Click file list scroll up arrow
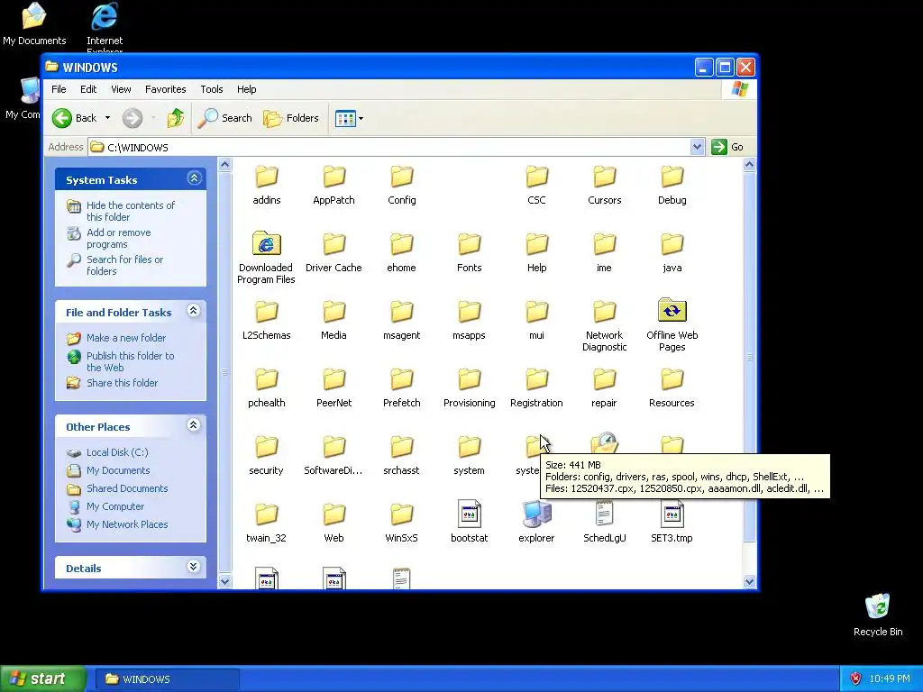The image size is (923, 692). pyautogui.click(x=749, y=164)
